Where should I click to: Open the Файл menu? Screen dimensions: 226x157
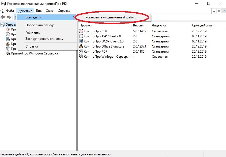pyautogui.click(x=10, y=11)
